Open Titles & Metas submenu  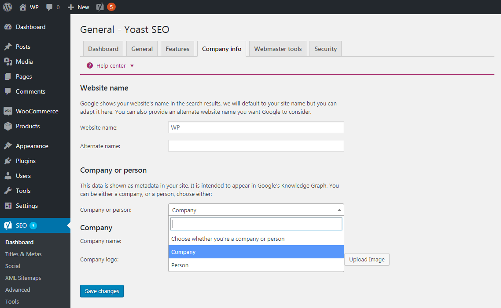pyautogui.click(x=23, y=254)
